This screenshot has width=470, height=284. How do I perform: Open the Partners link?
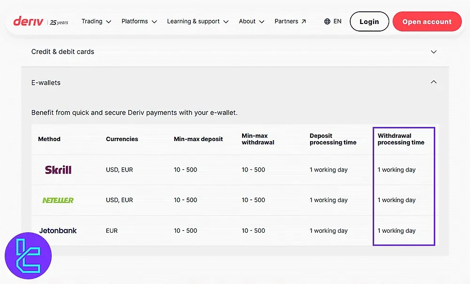pos(290,21)
